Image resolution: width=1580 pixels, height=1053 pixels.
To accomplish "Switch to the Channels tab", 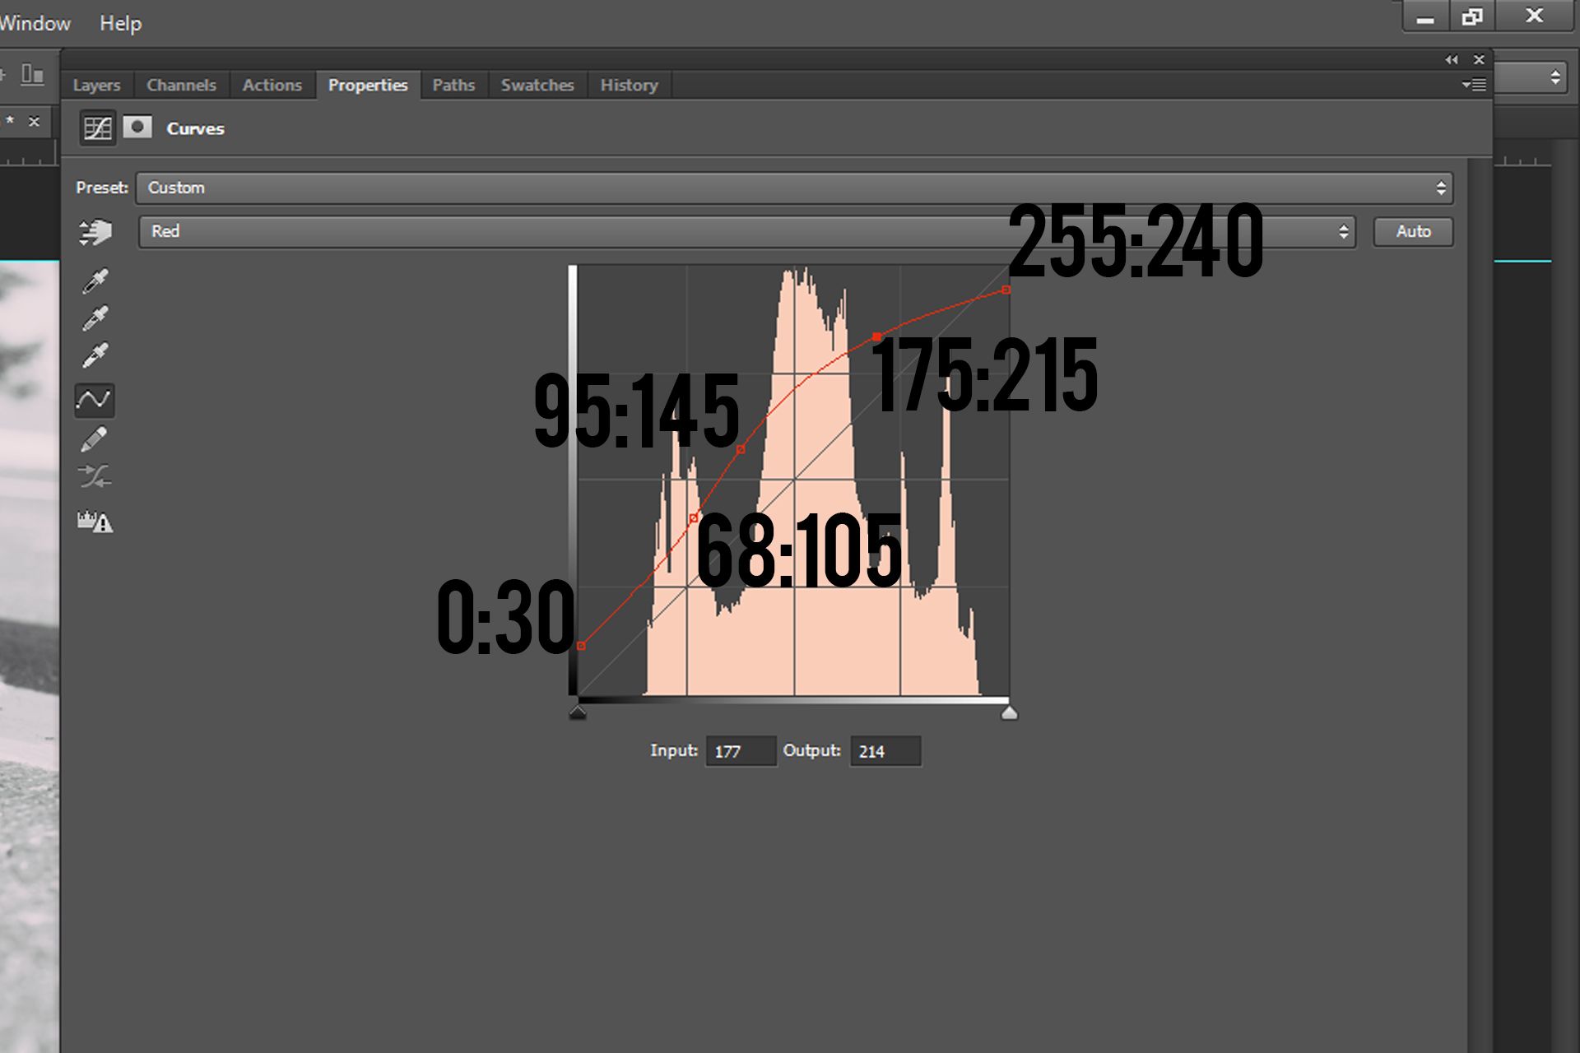I will click(x=180, y=85).
